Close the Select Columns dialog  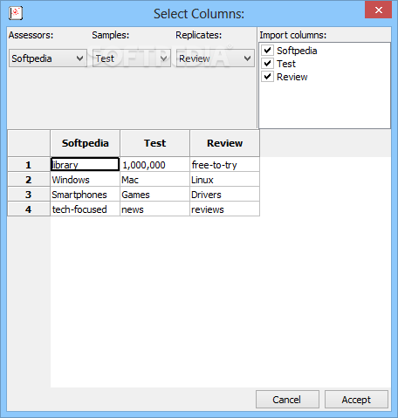pos(378,10)
